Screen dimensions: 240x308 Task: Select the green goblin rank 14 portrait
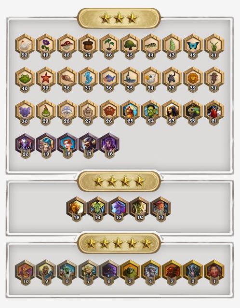click(97, 209)
